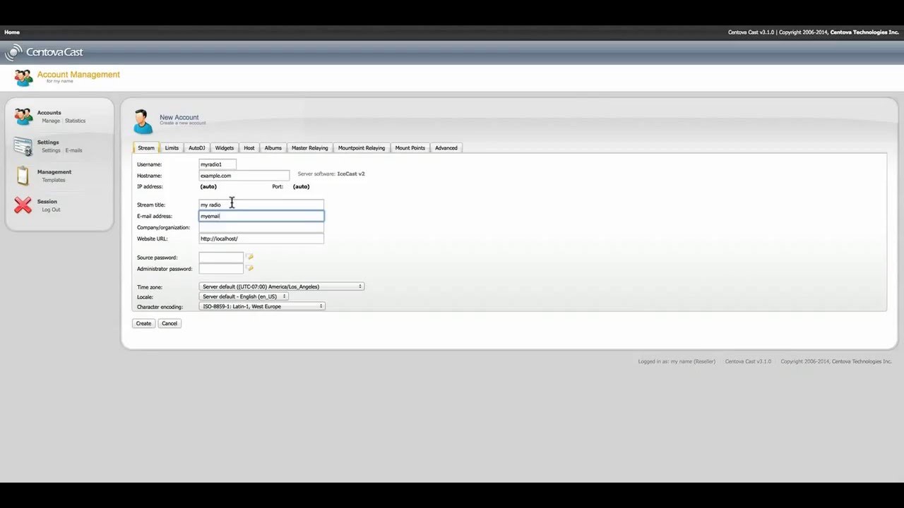
Task: Focus the E-mail address field
Action: [261, 216]
